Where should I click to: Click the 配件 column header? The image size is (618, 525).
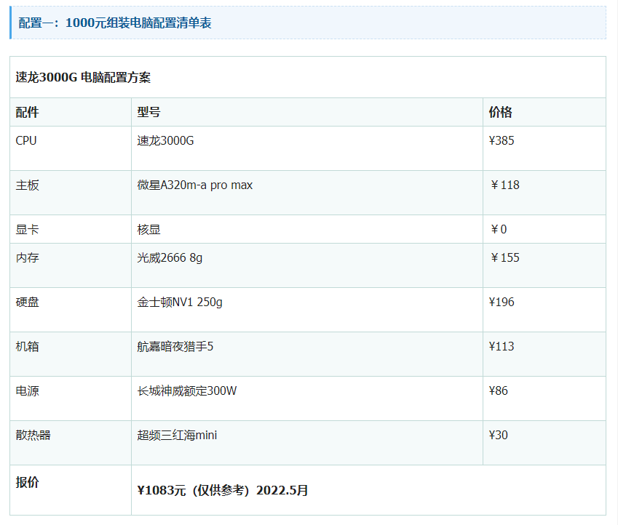pyautogui.click(x=27, y=112)
